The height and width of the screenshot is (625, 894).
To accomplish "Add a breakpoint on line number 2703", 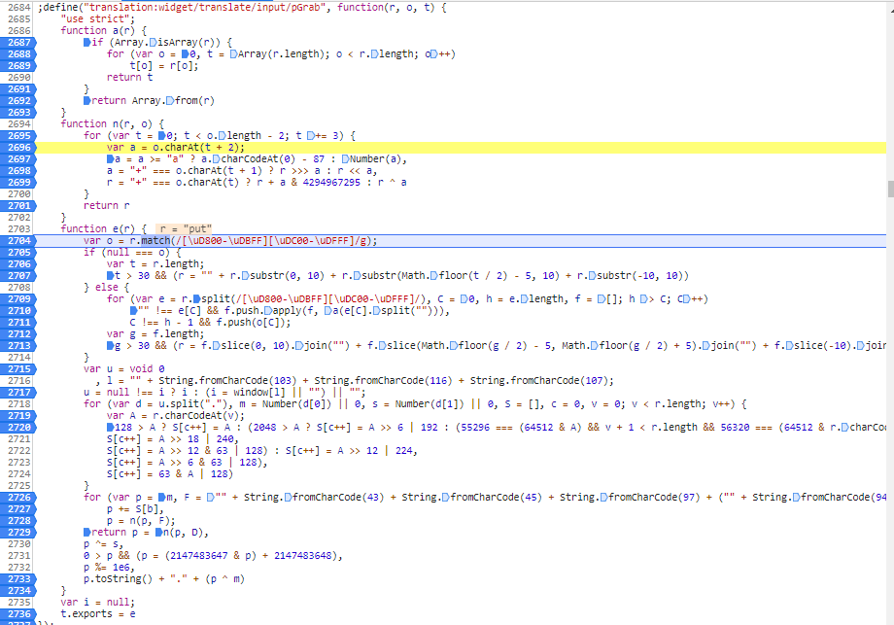I will [x=19, y=228].
